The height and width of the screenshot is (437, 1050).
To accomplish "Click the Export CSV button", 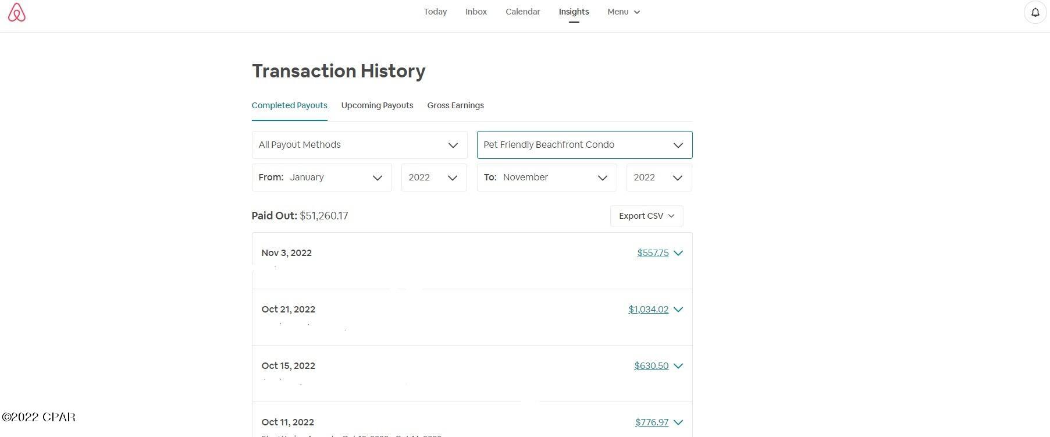I will 646,216.
